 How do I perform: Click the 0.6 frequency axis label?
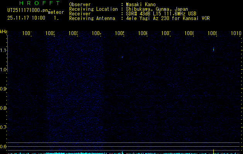point(3,146)
